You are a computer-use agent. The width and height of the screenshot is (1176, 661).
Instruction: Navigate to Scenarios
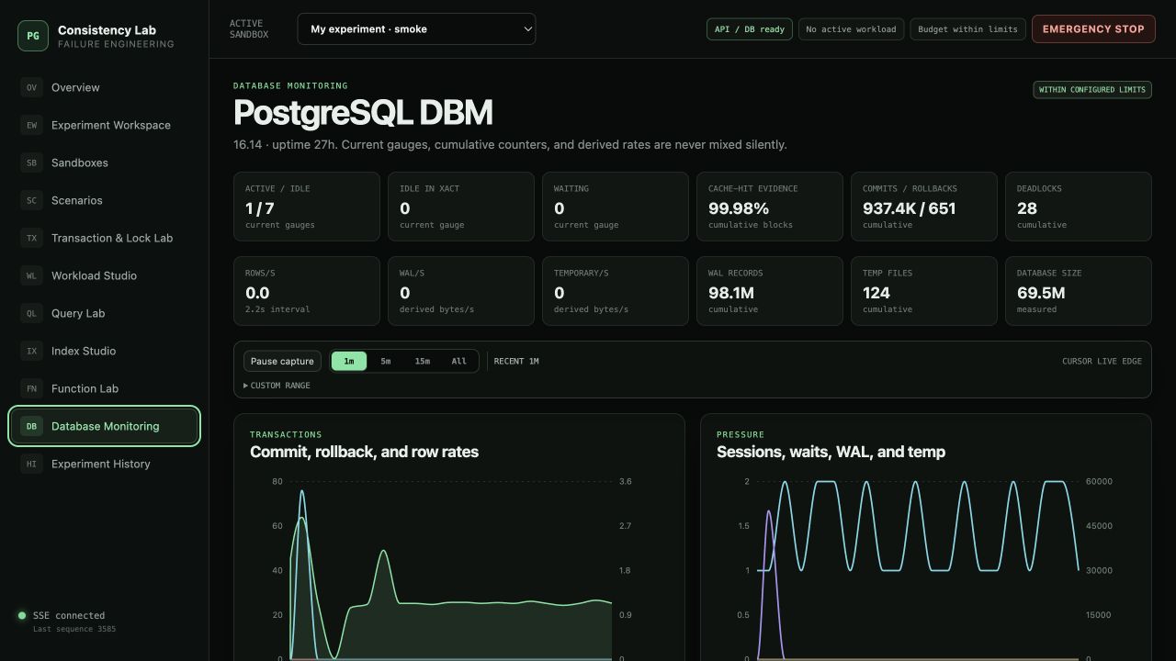pos(104,200)
